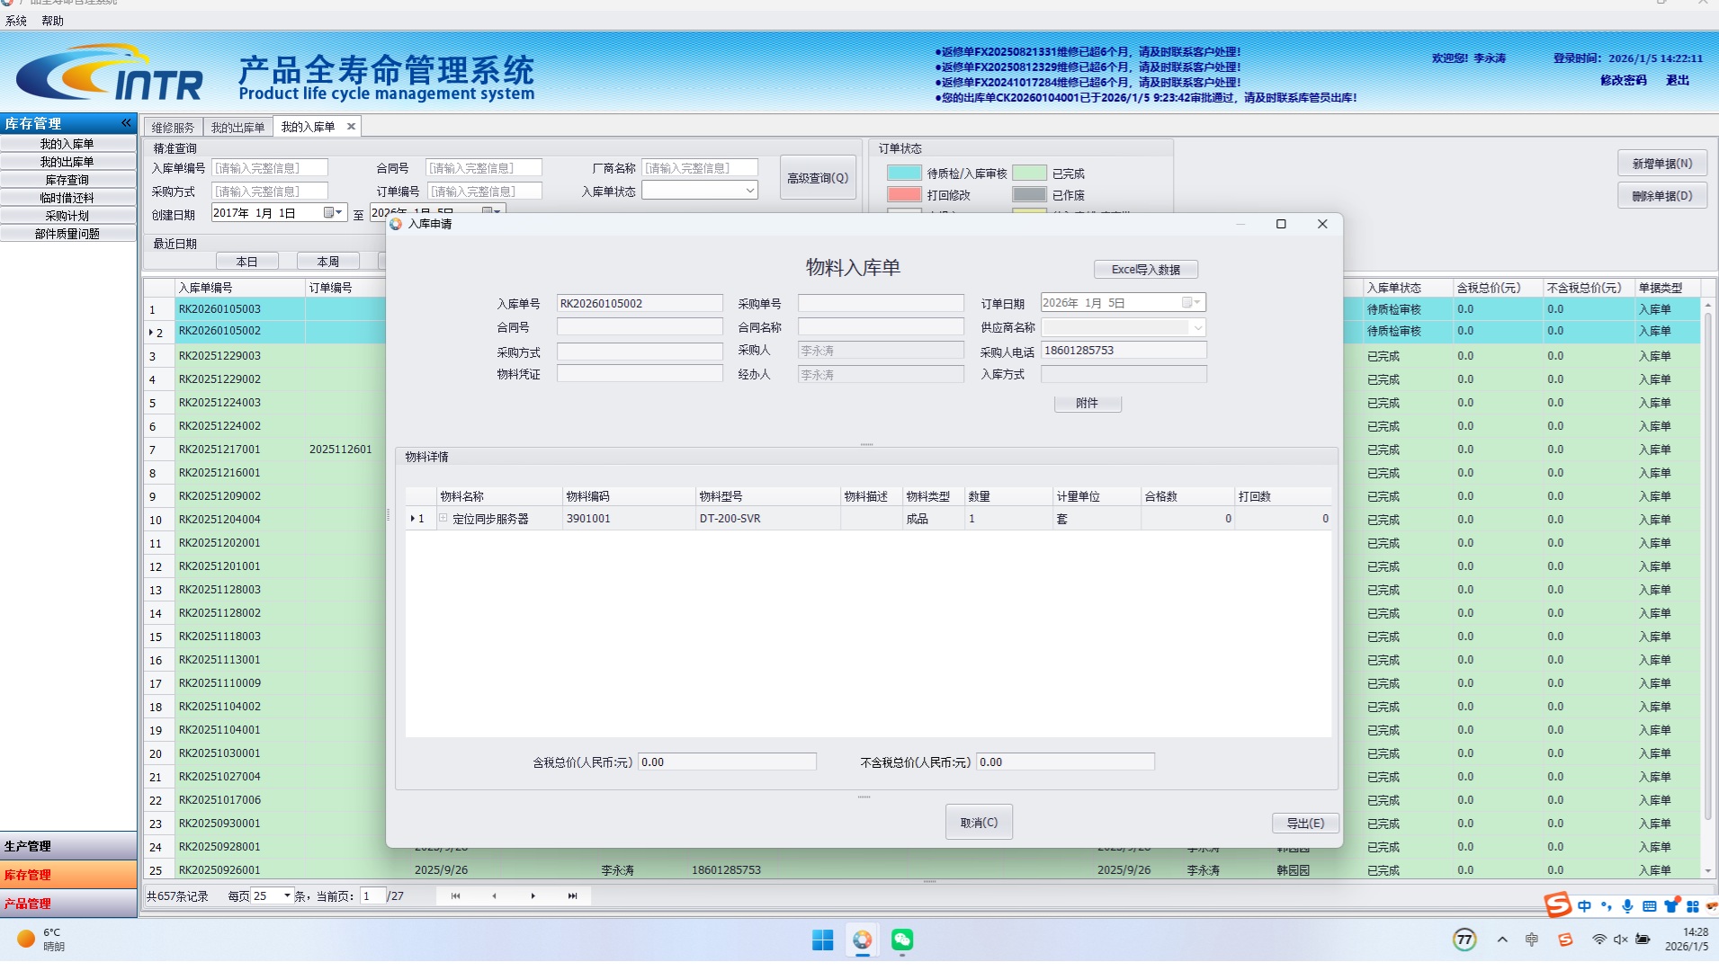Open the Windows Start menu
Screen dimensions: 1719x971
click(822, 940)
